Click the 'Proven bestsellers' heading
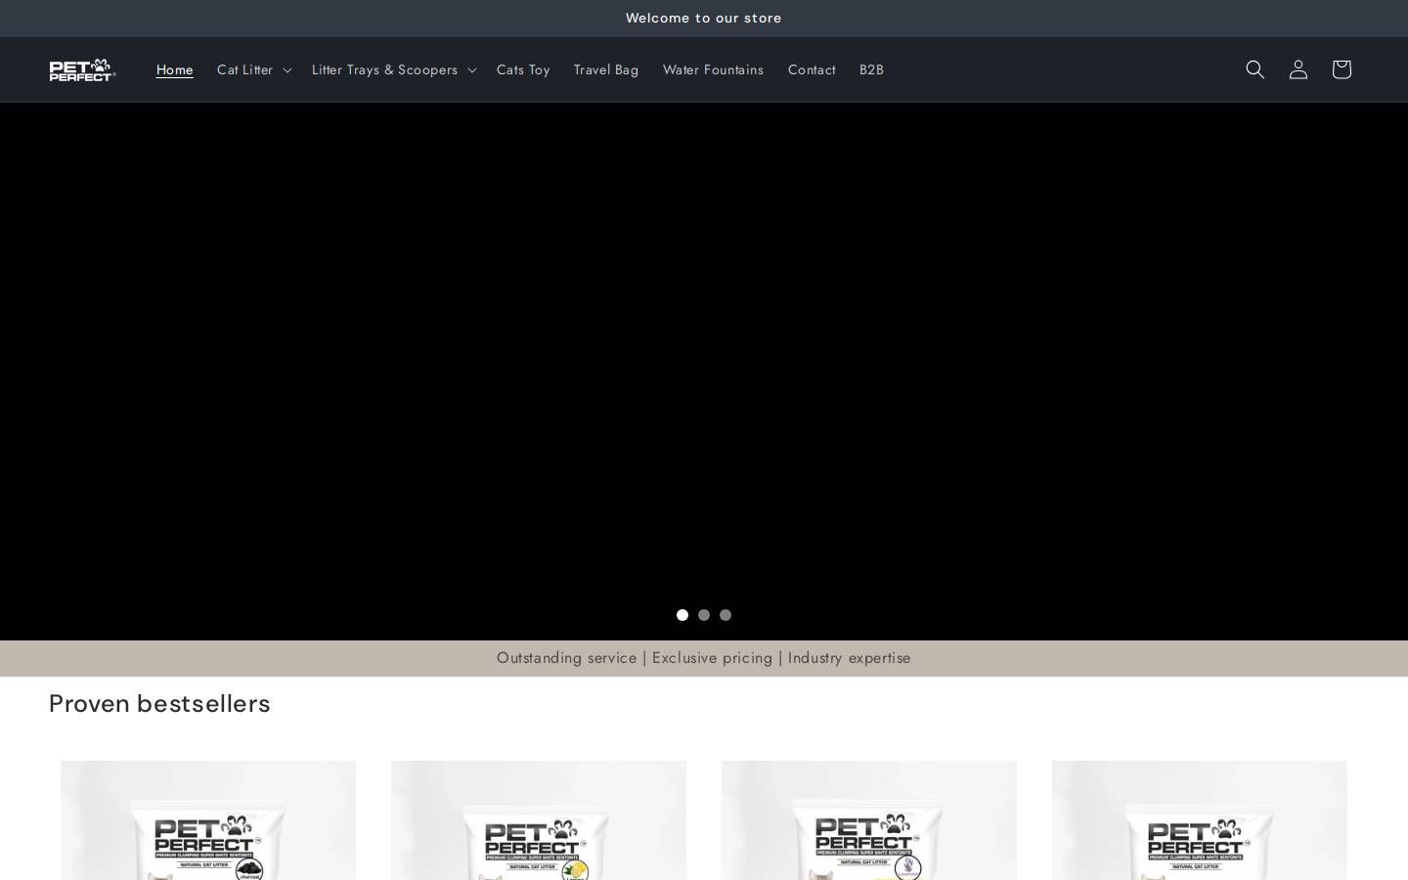 pyautogui.click(x=159, y=703)
